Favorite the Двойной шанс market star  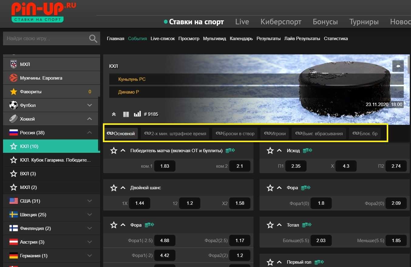[114, 188]
